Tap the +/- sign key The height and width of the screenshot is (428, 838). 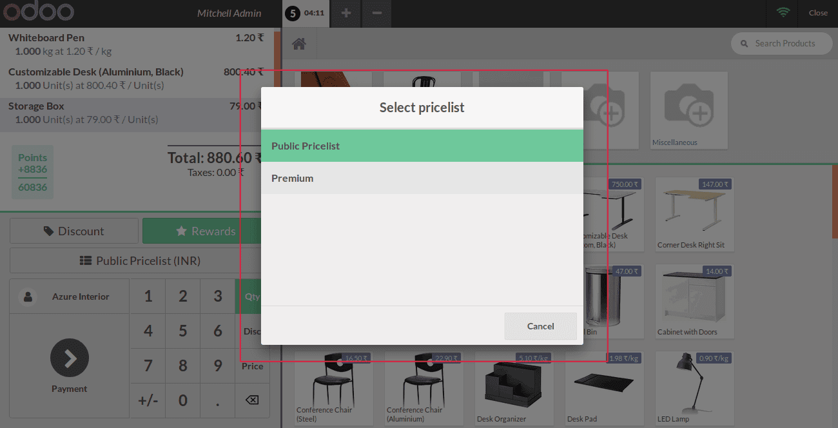coord(148,401)
